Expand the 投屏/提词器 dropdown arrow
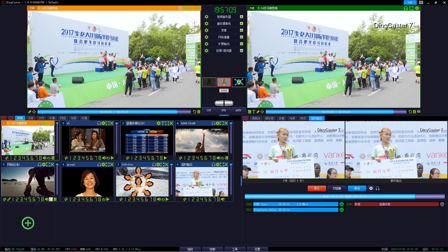The height and width of the screenshot is (252, 448). (241, 51)
